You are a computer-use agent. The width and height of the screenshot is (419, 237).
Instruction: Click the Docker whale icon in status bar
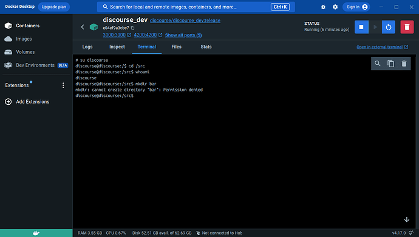[x=36, y=233]
